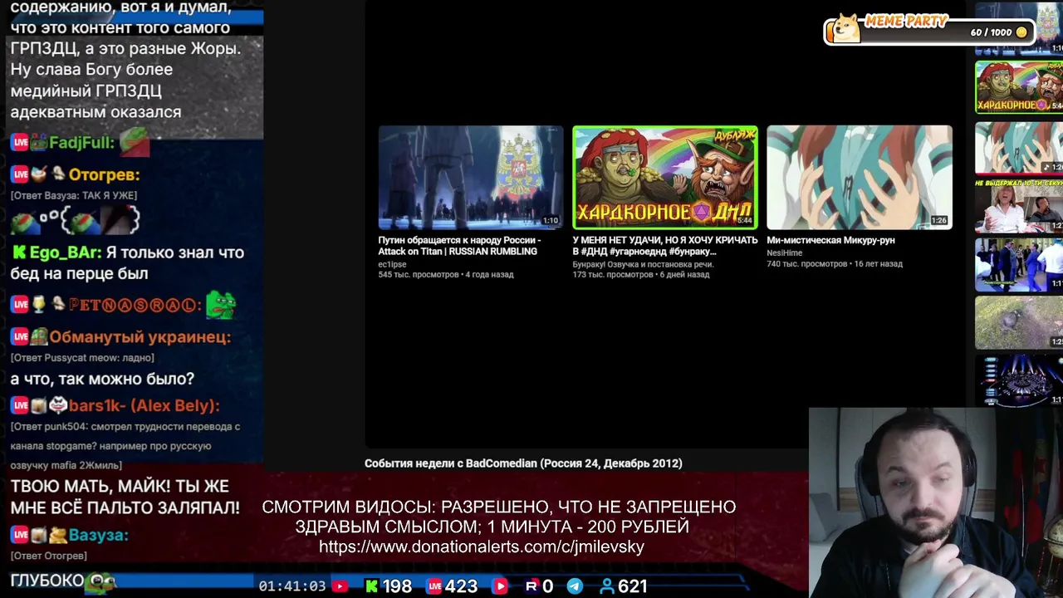Click the Rutube R icon next to 0

tap(531, 586)
